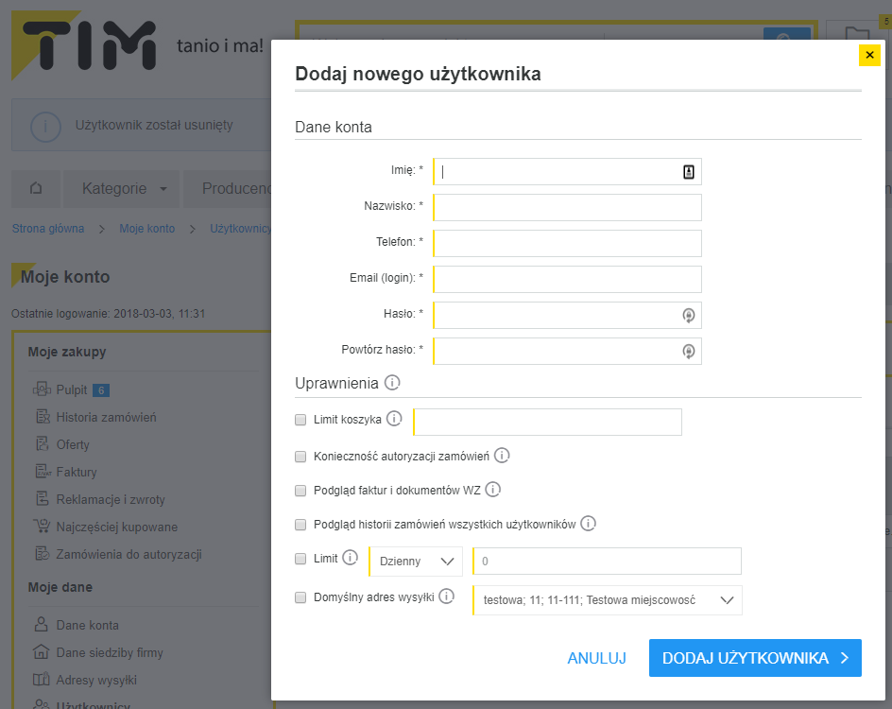Image resolution: width=892 pixels, height=709 pixels.
Task: Open Dane siedziby firmy in the sidebar
Action: [x=110, y=652]
